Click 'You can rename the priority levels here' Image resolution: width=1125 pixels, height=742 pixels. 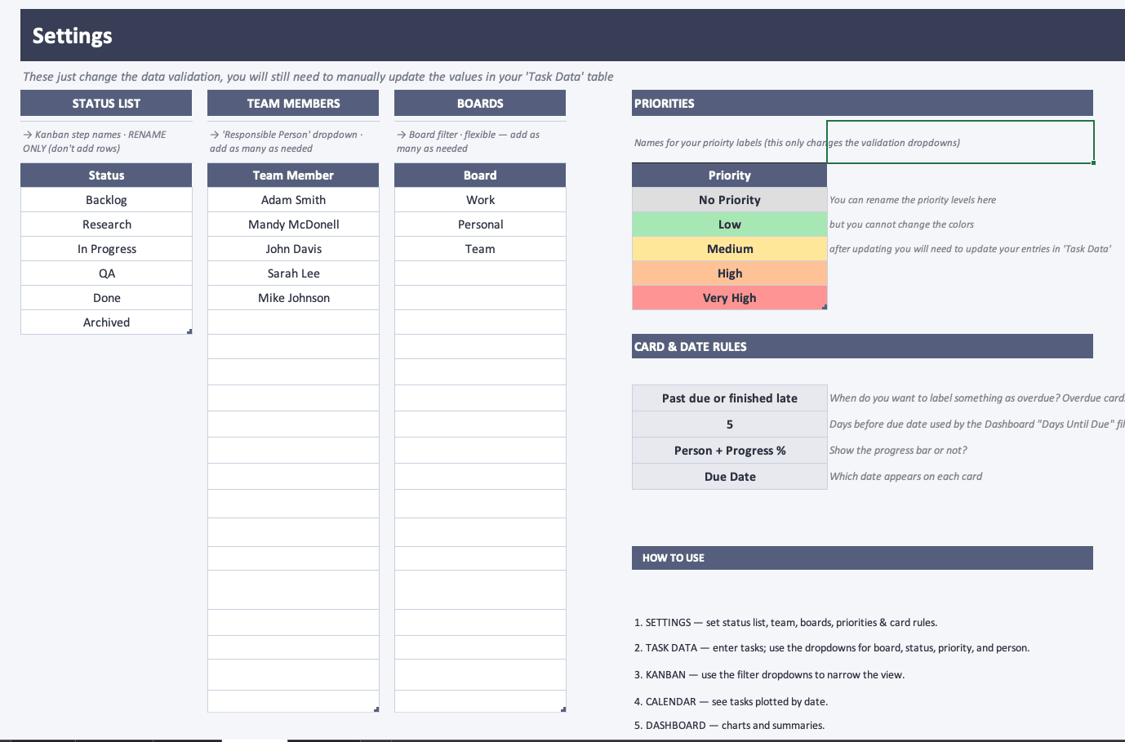coord(913,200)
